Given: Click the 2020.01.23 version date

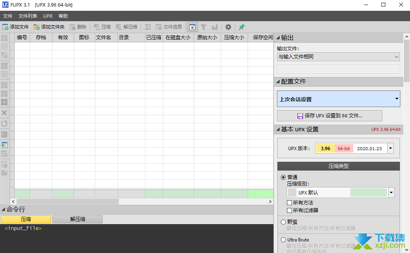Looking at the screenshot, I should click(370, 149).
